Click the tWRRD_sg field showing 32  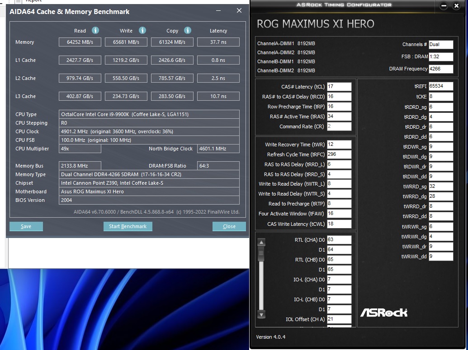441,187
